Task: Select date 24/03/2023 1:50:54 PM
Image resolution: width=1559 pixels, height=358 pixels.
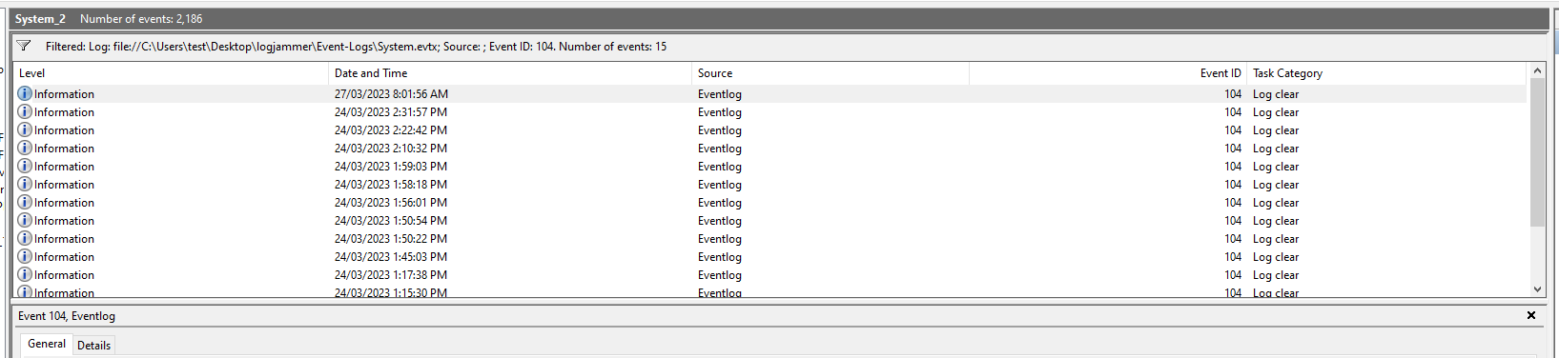Action: (x=391, y=221)
